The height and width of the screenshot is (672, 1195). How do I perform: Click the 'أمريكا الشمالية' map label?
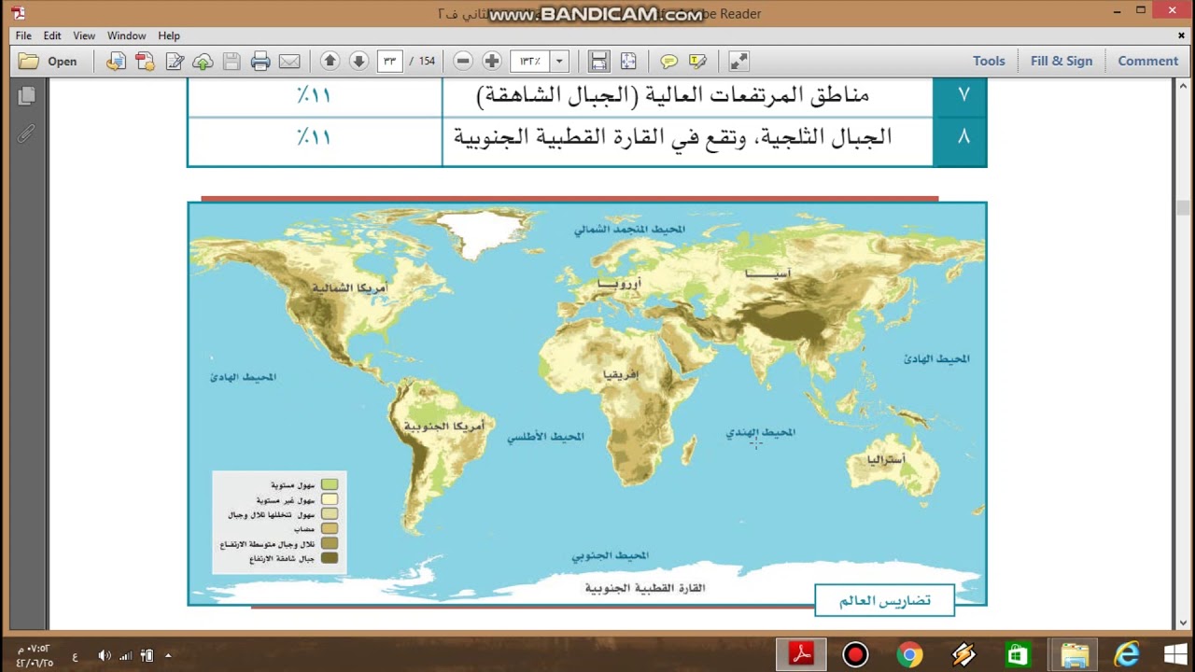coord(350,287)
